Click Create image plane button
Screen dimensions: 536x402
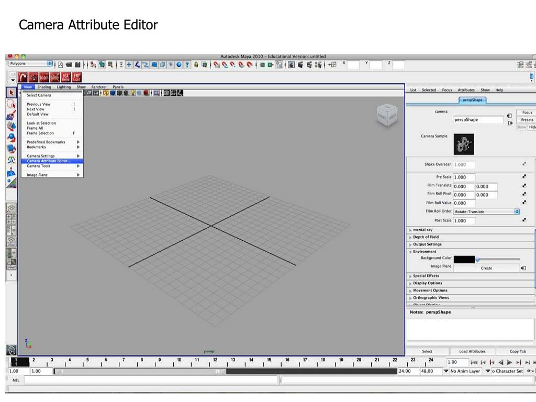[x=486, y=269]
